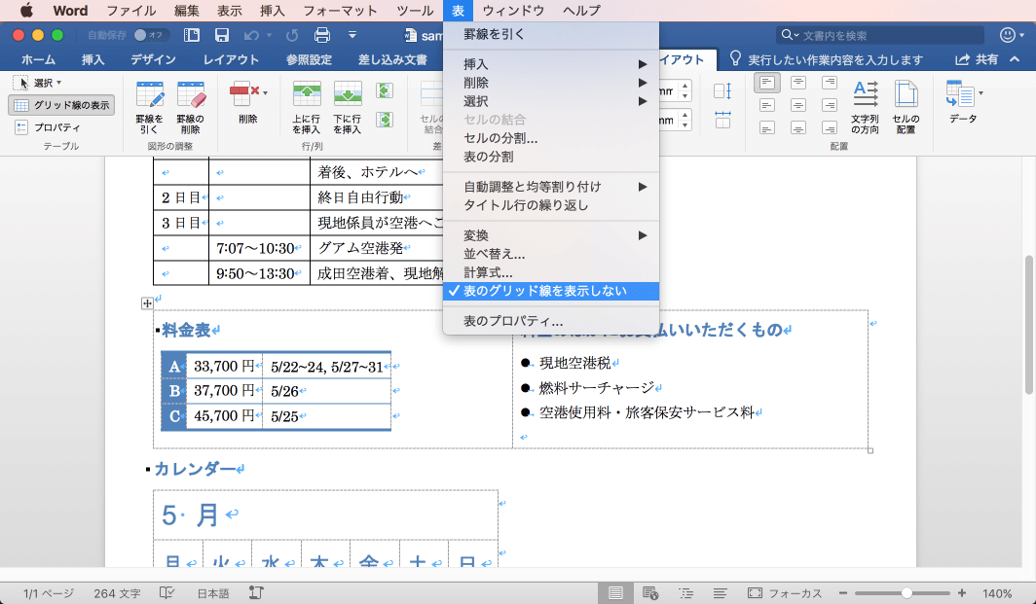
Task: Click the align top right icon
Action: coord(830,83)
